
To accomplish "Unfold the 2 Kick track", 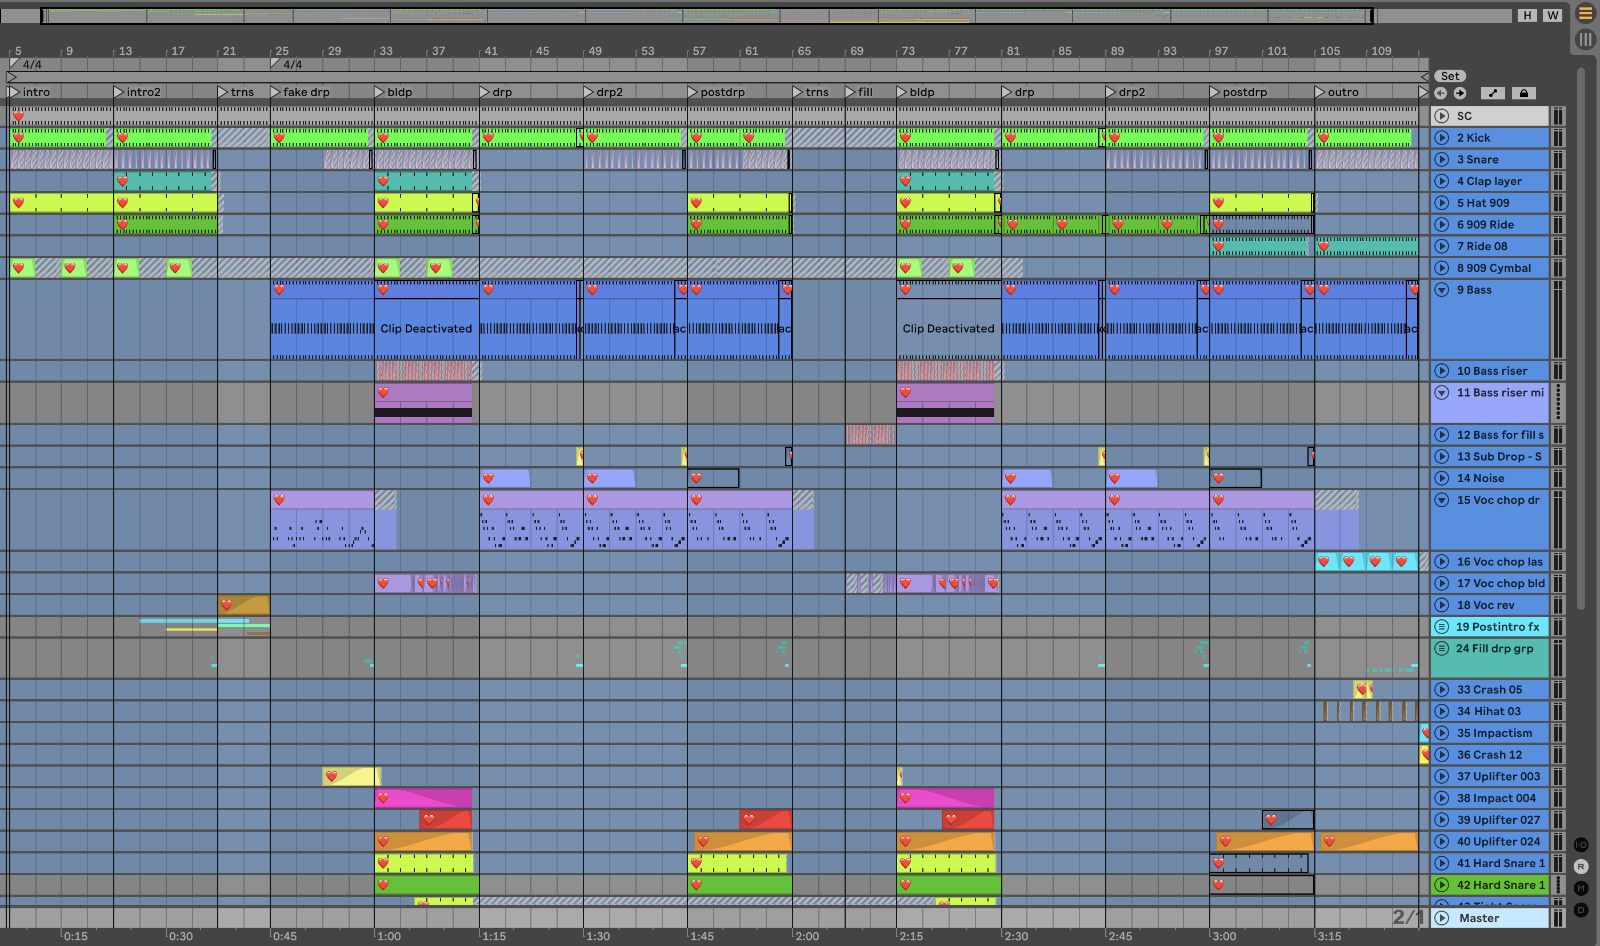I will (x=1442, y=138).
